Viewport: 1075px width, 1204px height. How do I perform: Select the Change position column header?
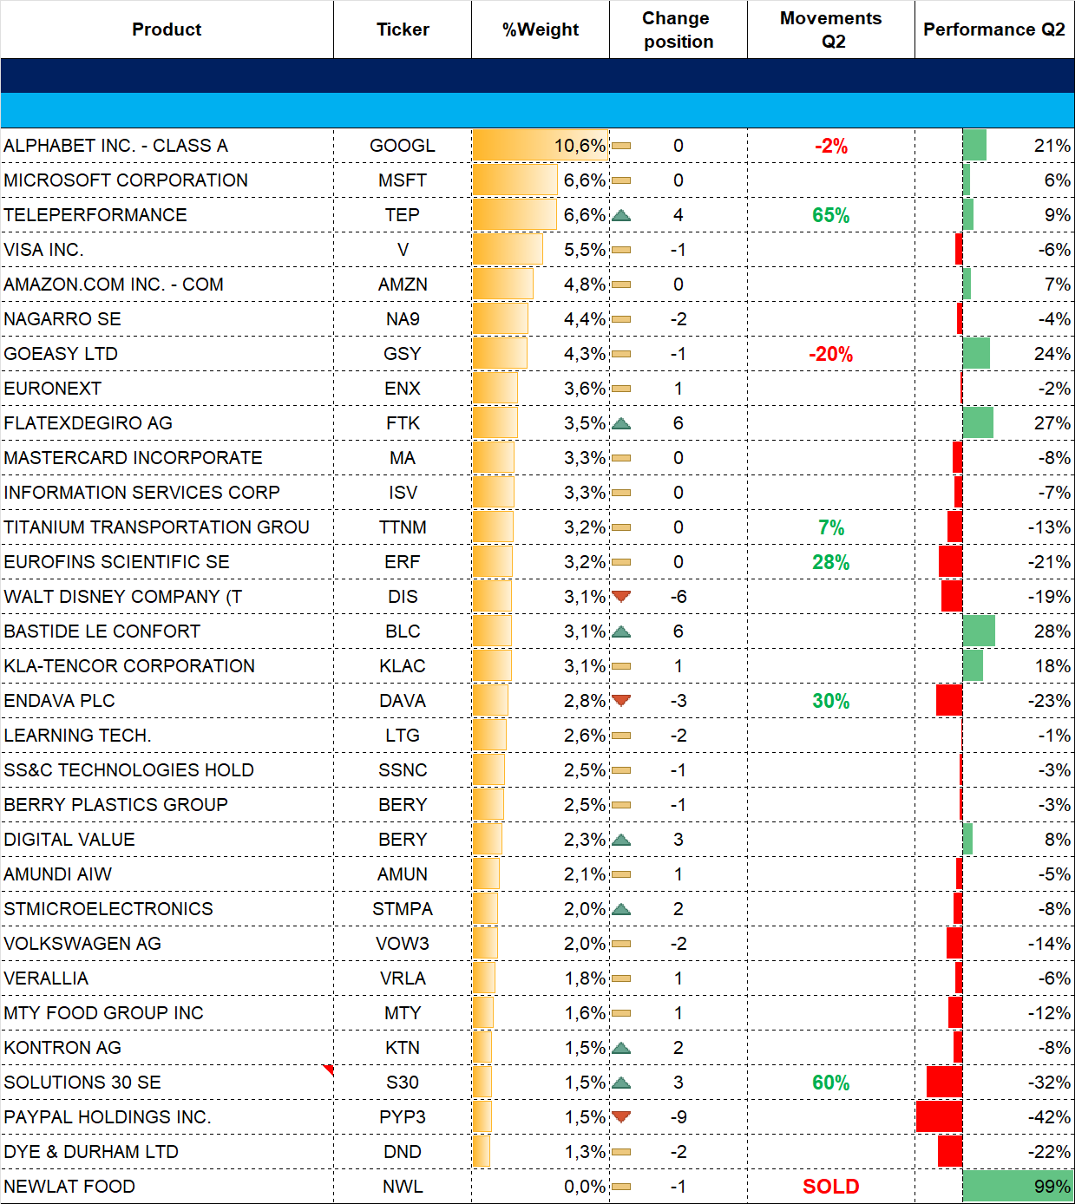[x=678, y=29]
